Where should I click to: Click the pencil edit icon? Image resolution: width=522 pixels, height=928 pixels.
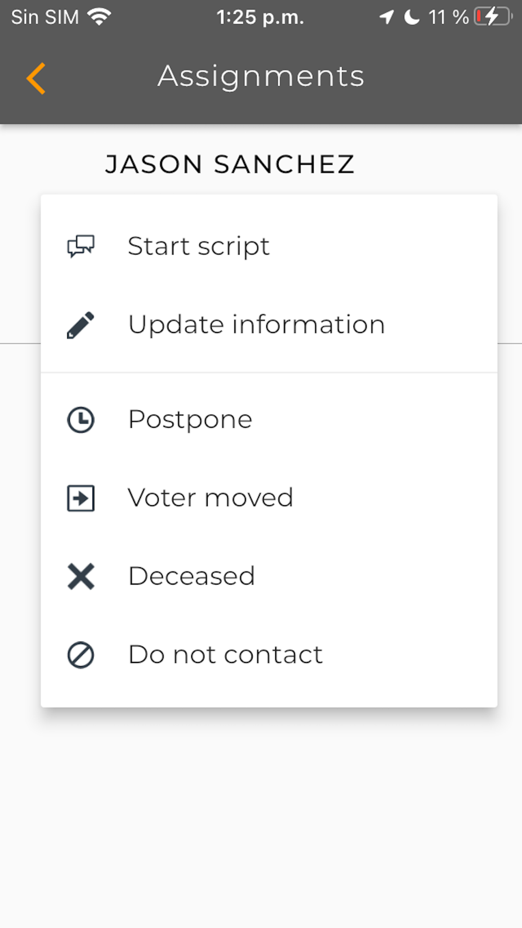tap(81, 325)
